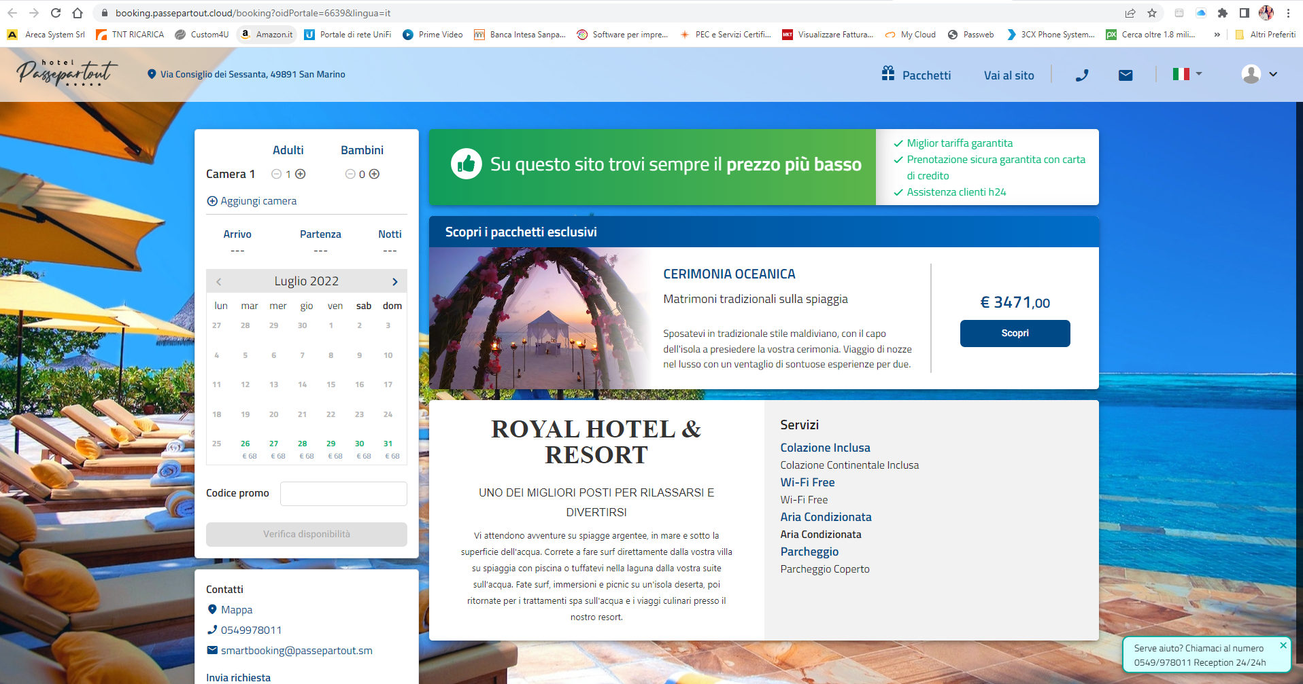The image size is (1303, 684).
Task: Open browser extensions puzzle icon
Action: pos(1223,13)
